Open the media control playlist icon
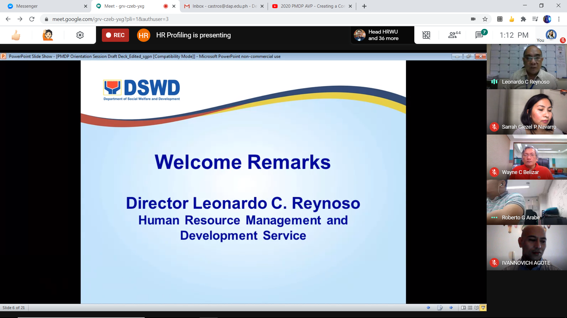The image size is (567, 318). [535, 19]
